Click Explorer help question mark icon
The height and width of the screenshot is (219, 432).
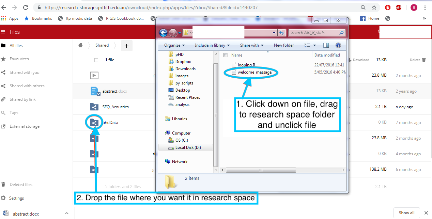[338, 45]
